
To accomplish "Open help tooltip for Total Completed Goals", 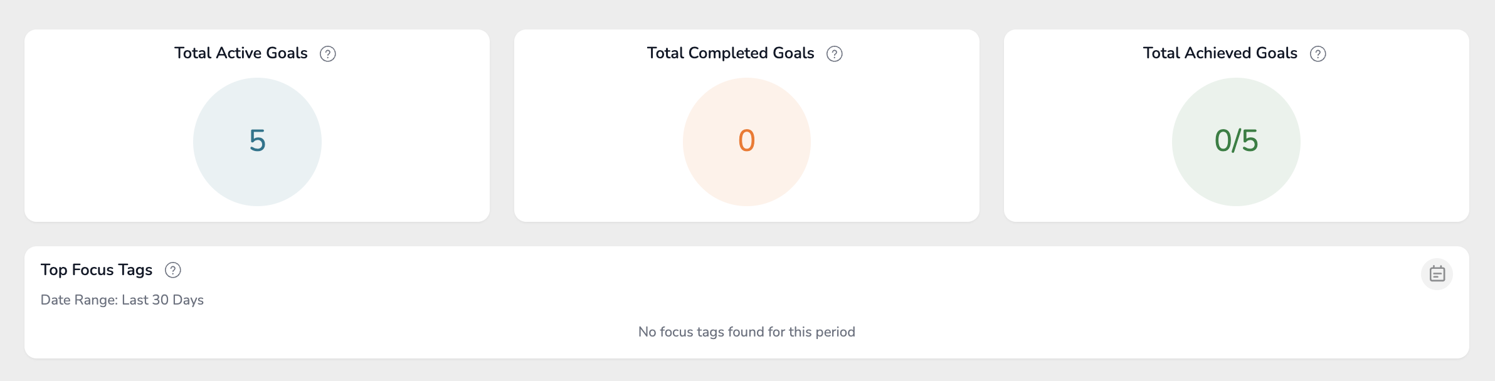I will (x=834, y=54).
